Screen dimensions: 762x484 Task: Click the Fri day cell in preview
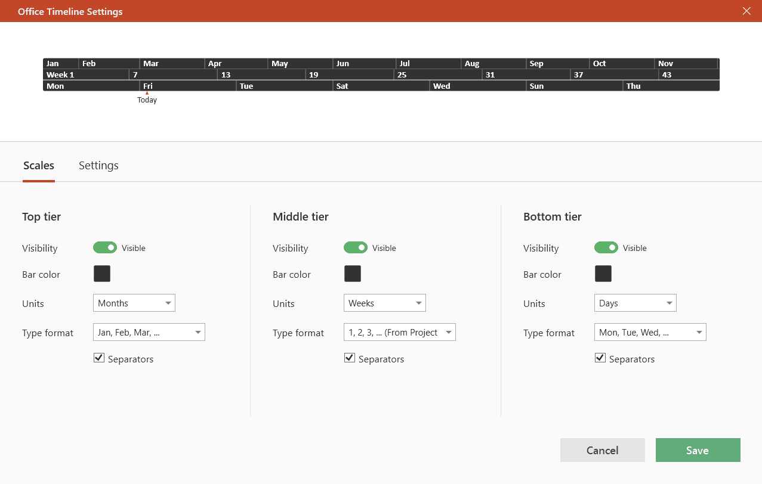click(x=188, y=86)
